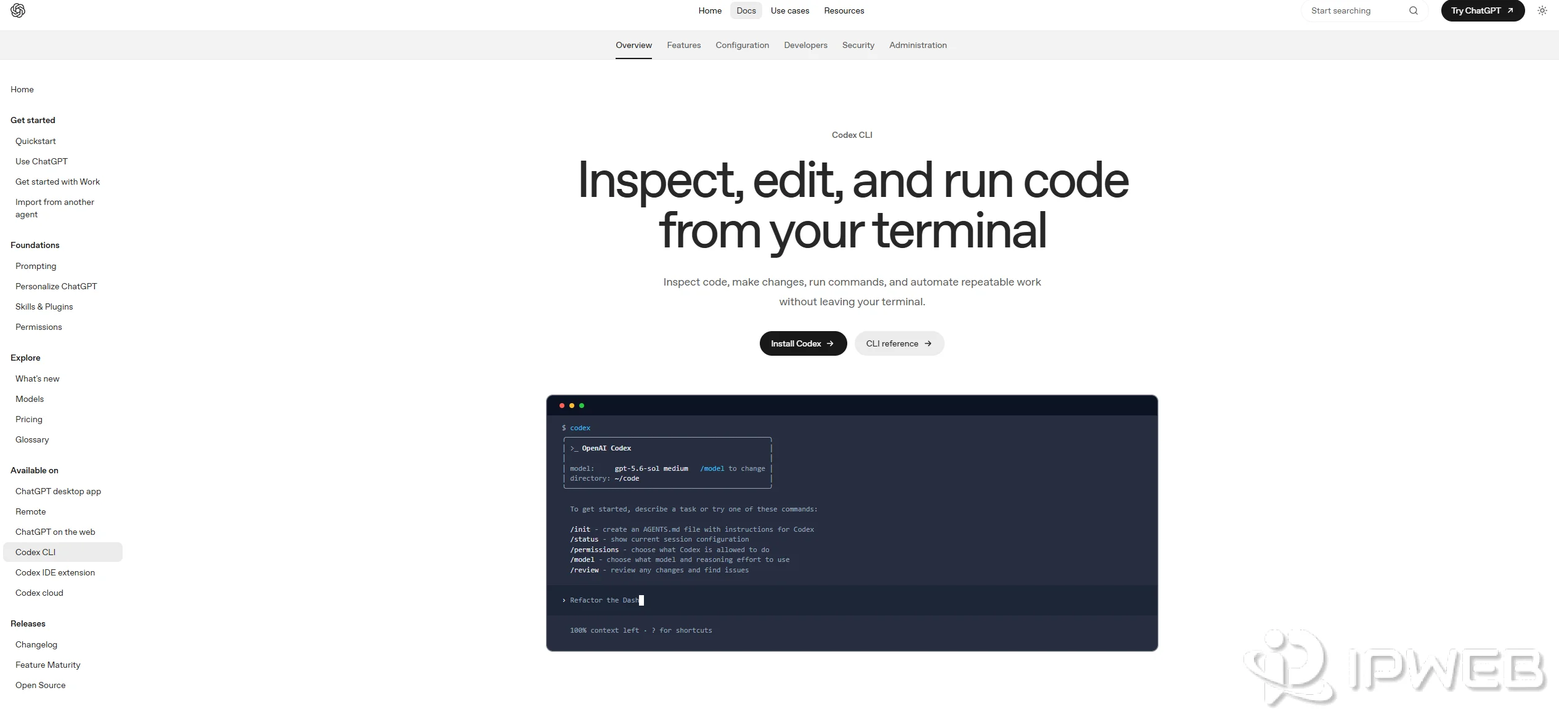Image resolution: width=1559 pixels, height=717 pixels.
Task: Click the Foundations section heading
Action: click(x=35, y=245)
